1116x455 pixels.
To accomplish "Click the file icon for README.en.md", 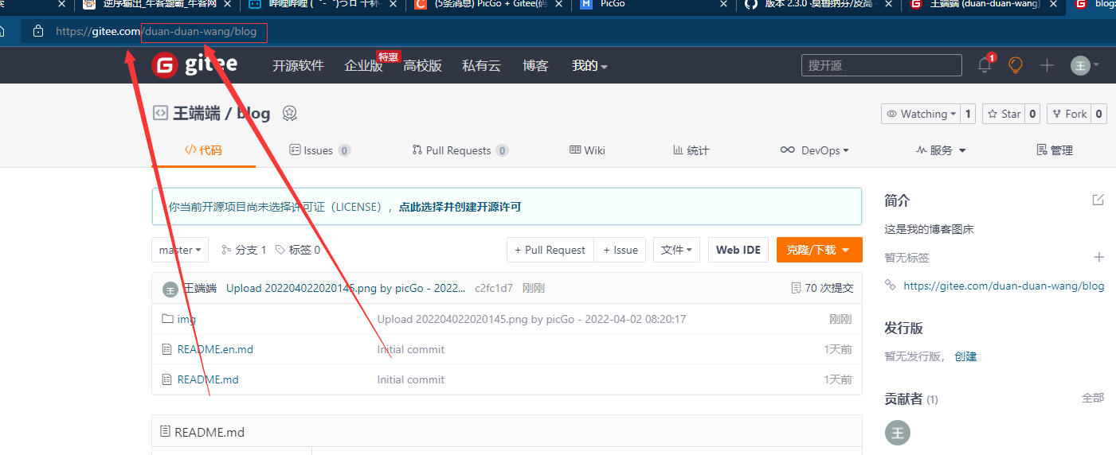I will pos(167,349).
